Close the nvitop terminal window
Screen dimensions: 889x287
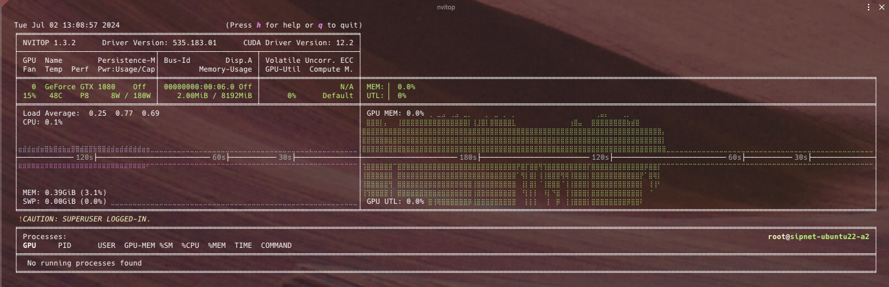(881, 7)
